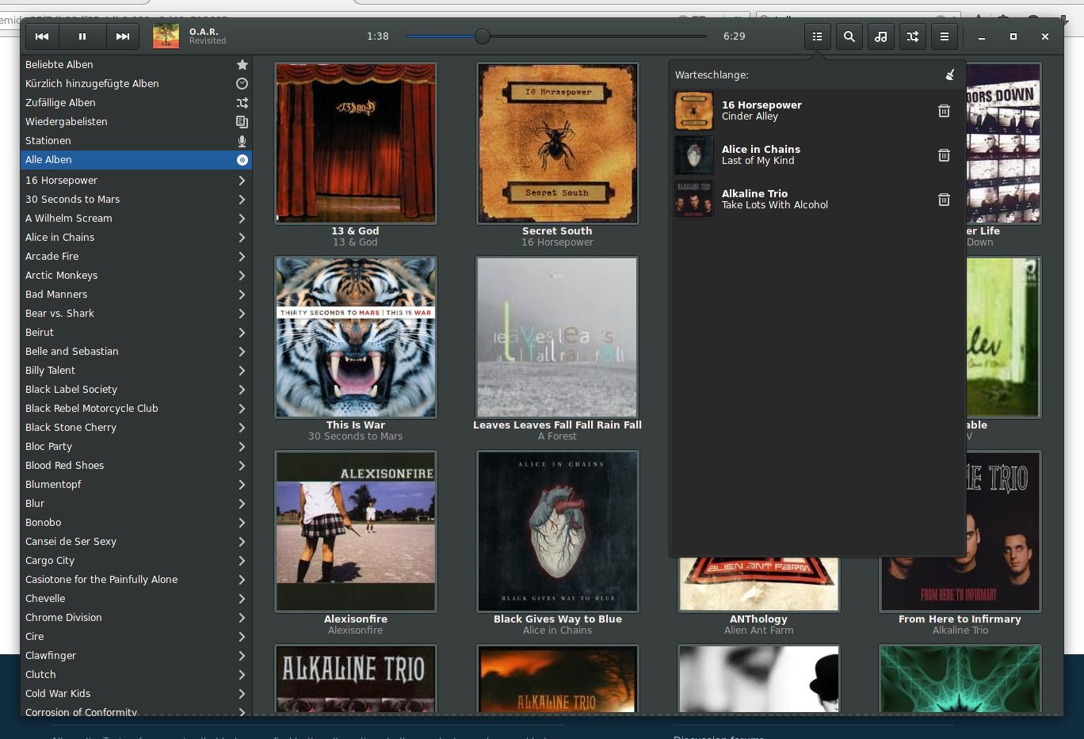Select Blood Red Shoes artist

(x=136, y=466)
